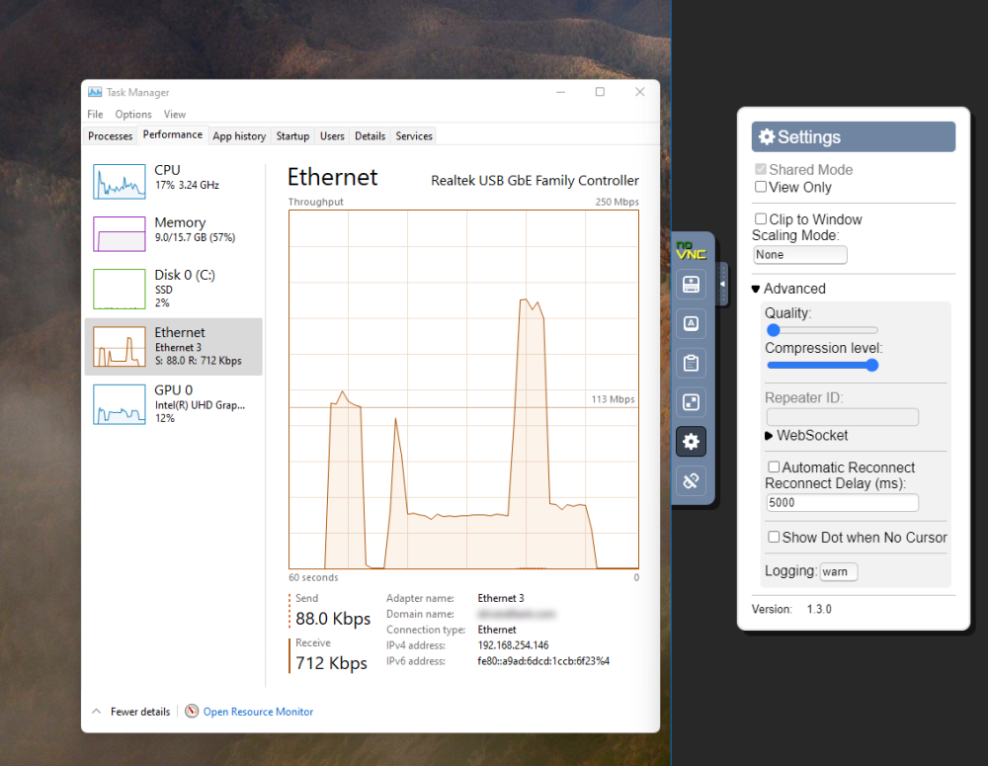Click IPv6 address value
Screen dimensions: 988x766
pos(543,661)
